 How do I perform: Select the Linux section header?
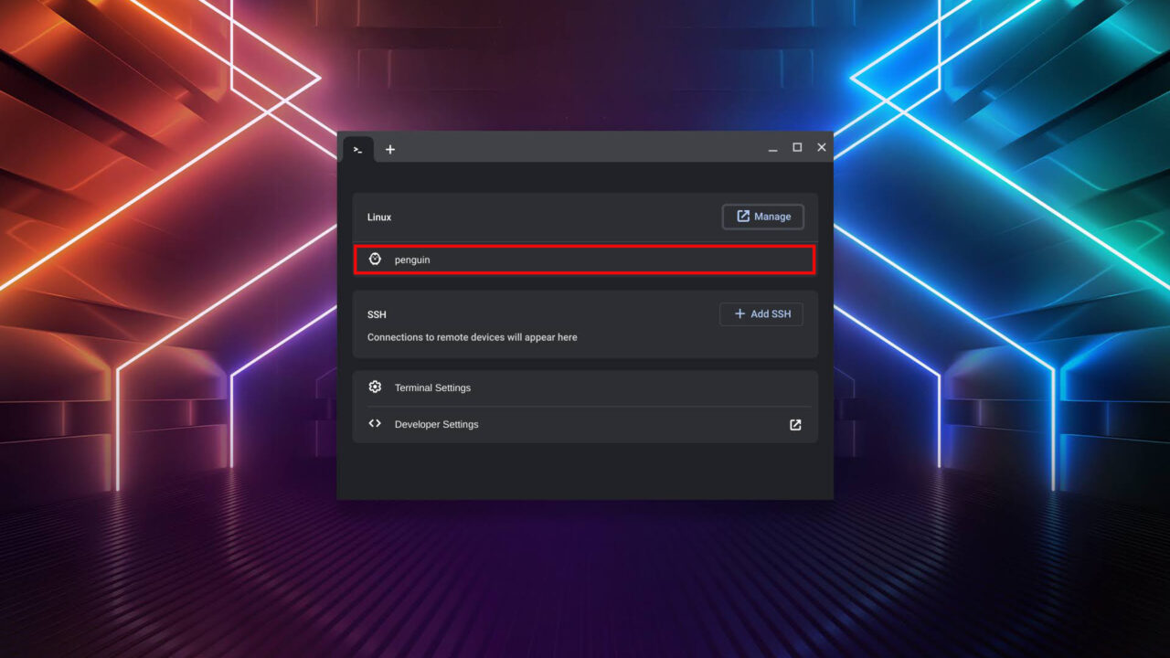[x=378, y=217]
